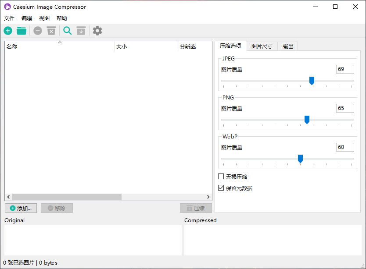This screenshot has height=269, width=366.
Task: Click the compress download-box toolbar icon
Action: click(81, 31)
